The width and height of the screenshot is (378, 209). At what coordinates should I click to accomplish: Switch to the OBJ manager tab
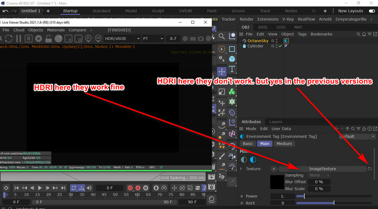tap(245, 27)
